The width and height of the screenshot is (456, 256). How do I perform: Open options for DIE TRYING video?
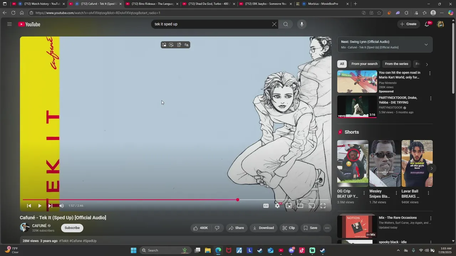[x=430, y=98]
